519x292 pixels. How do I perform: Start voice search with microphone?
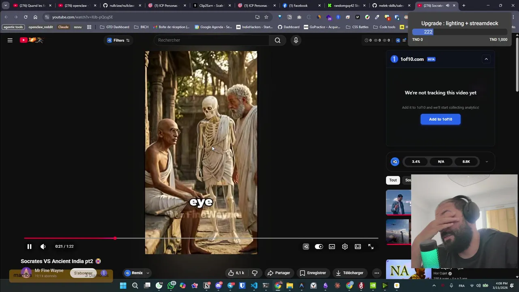coord(296,40)
